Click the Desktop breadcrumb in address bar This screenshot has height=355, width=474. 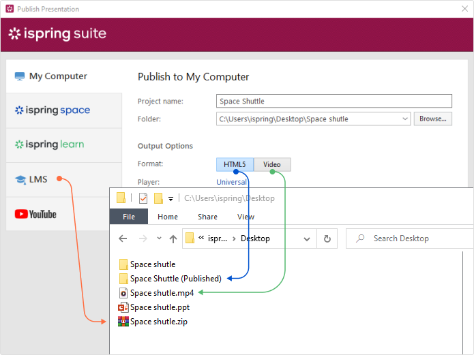tap(255, 238)
